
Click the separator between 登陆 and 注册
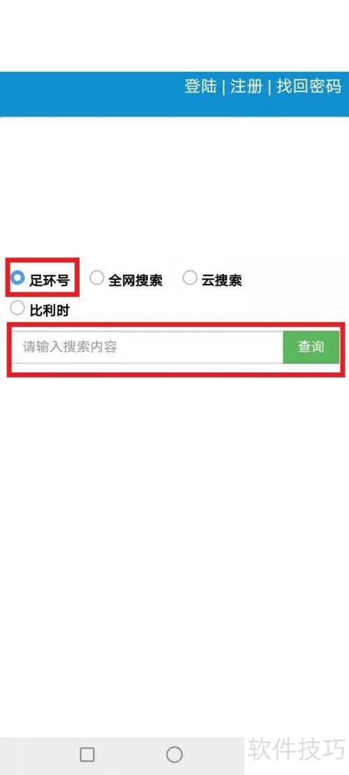click(223, 87)
